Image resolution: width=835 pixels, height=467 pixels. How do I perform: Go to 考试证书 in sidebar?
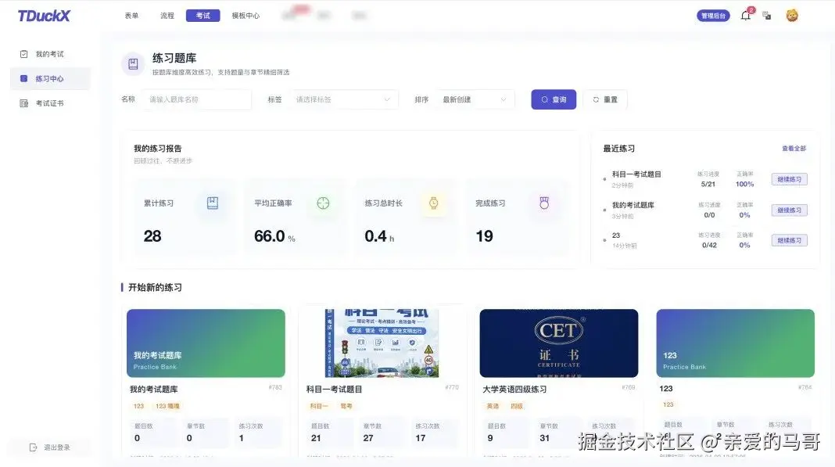[x=50, y=103]
